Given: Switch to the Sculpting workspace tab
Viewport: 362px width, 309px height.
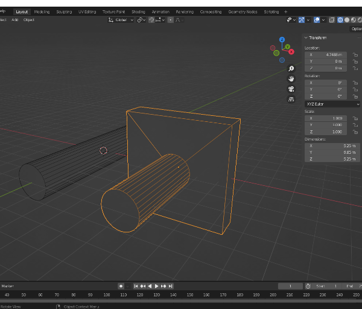Looking at the screenshot, I should (x=64, y=12).
